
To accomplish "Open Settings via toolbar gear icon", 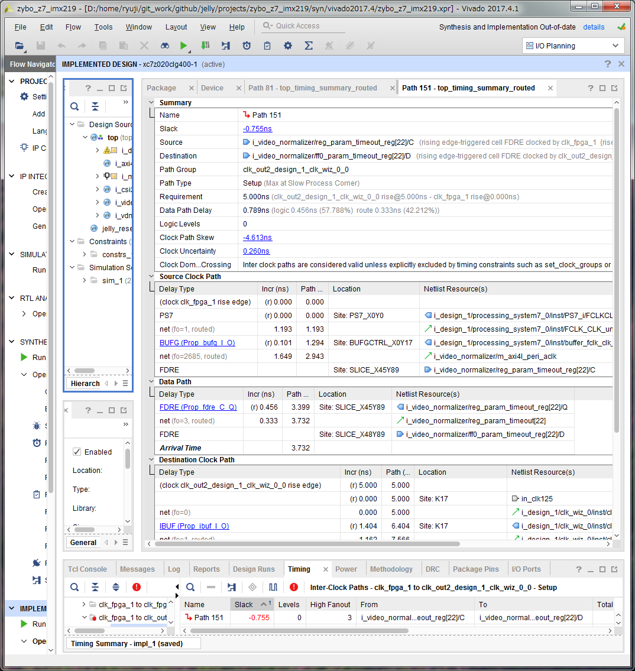I will [288, 46].
